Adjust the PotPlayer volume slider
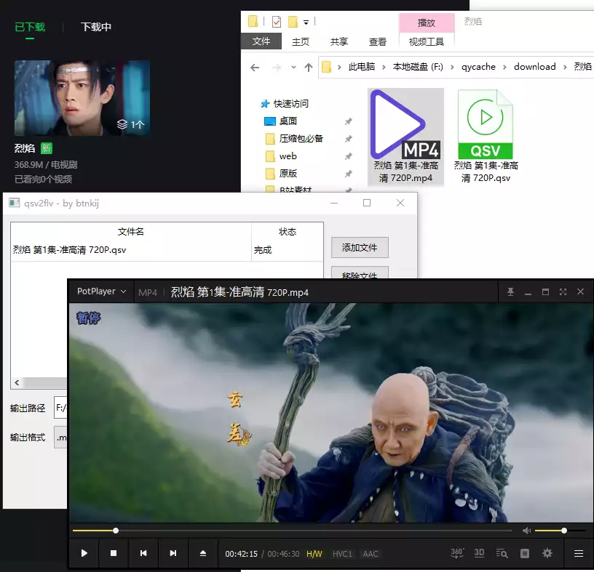The height and width of the screenshot is (572, 594). (x=561, y=531)
